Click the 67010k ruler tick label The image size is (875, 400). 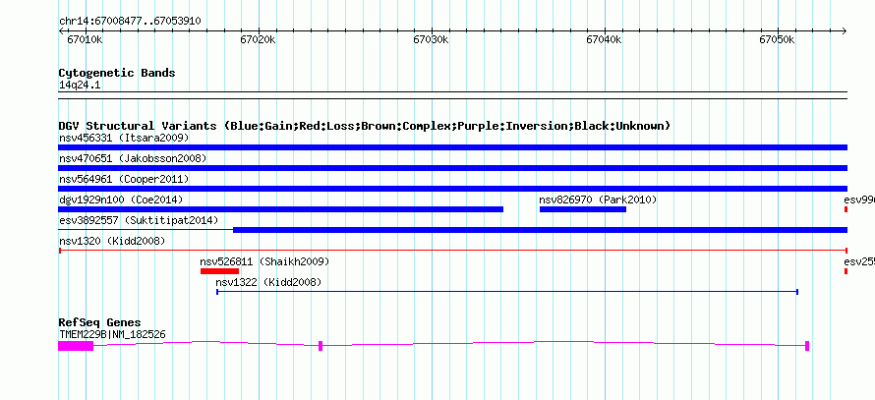[x=85, y=40]
